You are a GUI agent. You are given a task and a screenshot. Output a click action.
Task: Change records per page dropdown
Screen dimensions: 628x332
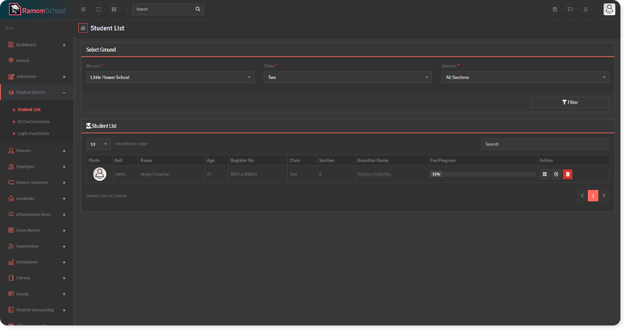[x=98, y=144]
